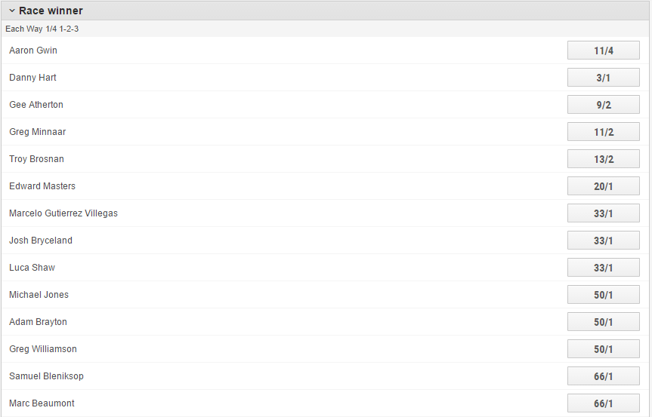Click the Race winner header title

pos(51,11)
